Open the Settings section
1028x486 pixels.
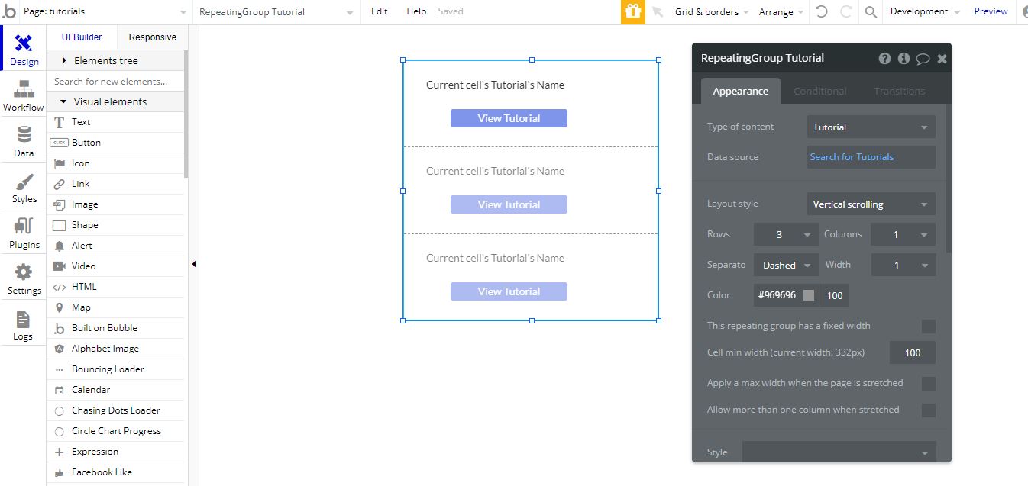(24, 279)
